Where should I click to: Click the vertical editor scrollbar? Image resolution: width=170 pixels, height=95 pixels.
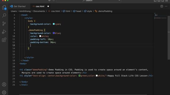click(x=169, y=38)
